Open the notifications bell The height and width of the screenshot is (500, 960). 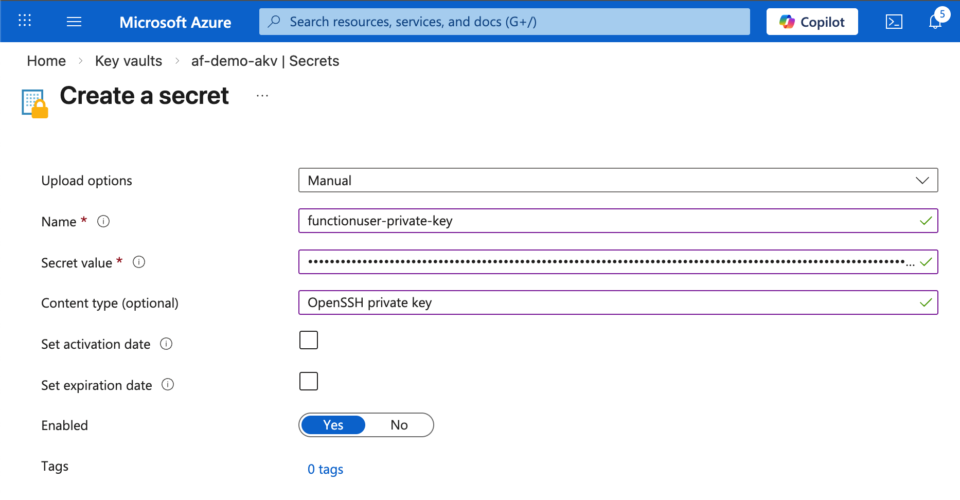[935, 22]
